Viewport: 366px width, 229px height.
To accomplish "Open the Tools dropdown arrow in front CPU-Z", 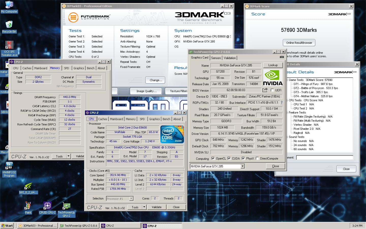I will (x=144, y=207).
